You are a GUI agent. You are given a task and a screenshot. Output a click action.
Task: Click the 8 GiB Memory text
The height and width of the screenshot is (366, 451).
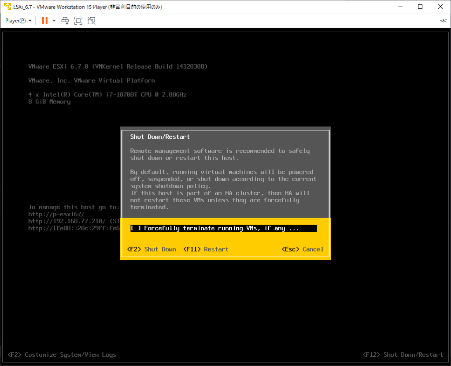tap(49, 102)
